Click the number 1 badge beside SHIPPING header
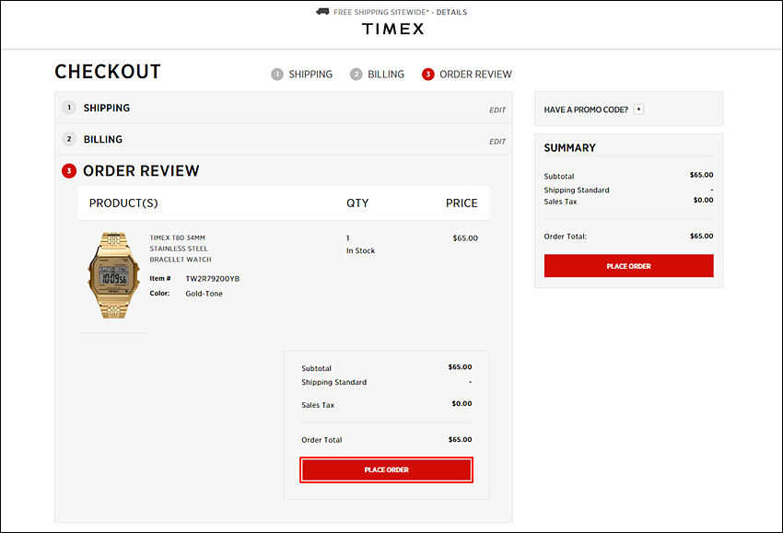The width and height of the screenshot is (783, 533). pyautogui.click(x=69, y=108)
